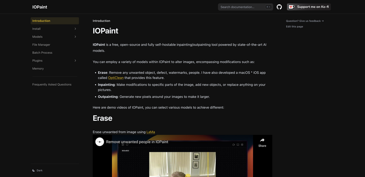Image resolution: width=365 pixels, height=177 pixels.
Task: Open the File Manager page
Action: coord(55,45)
